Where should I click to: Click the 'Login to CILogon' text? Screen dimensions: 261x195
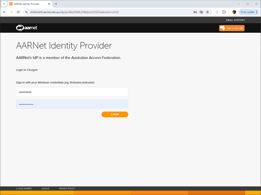(x=27, y=70)
